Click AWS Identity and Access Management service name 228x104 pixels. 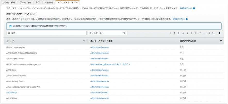(23, 64)
